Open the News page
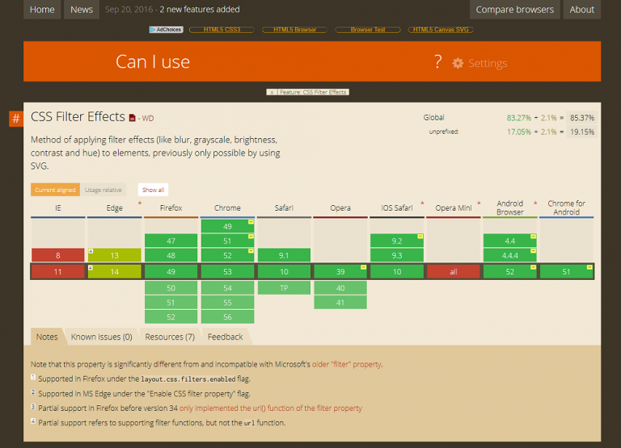The image size is (621, 448). pos(82,10)
